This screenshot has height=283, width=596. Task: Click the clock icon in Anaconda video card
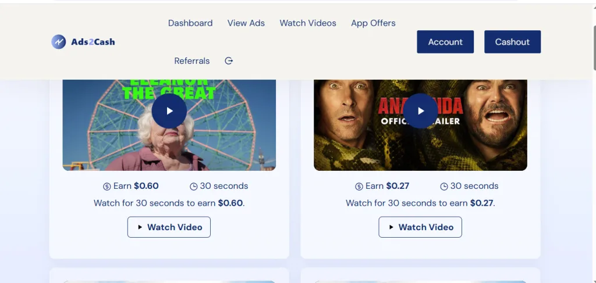pos(444,187)
